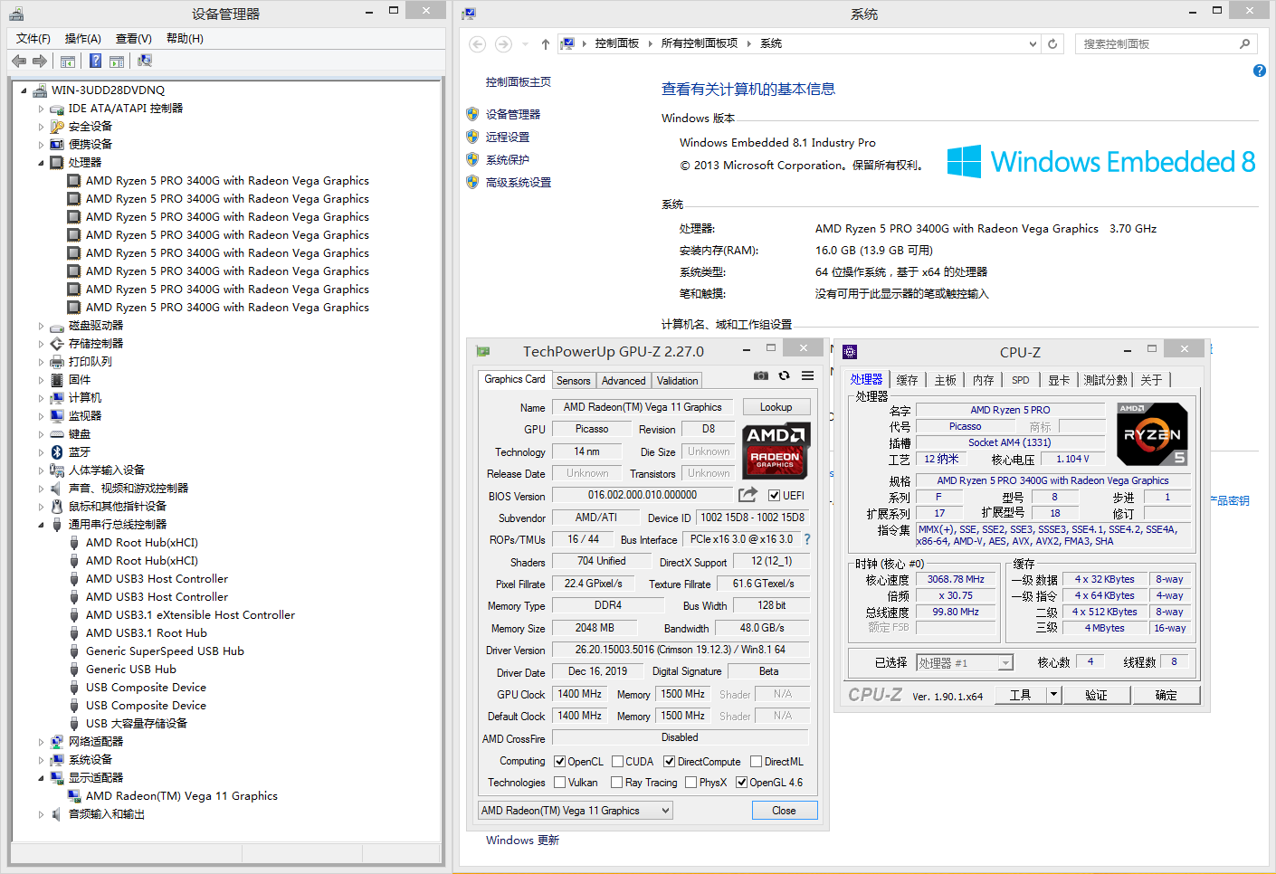This screenshot has height=874, width=1276.
Task: Toggle the UEFI checkbox in GPU-Z
Action: coord(774,495)
